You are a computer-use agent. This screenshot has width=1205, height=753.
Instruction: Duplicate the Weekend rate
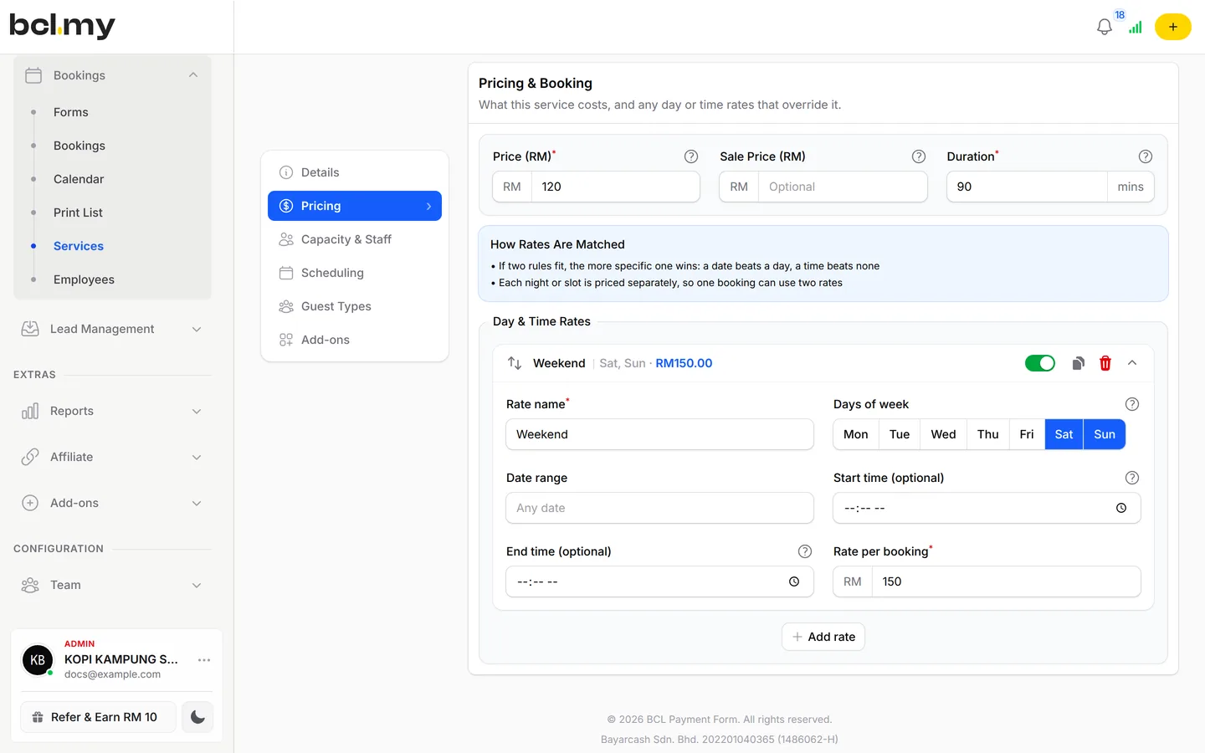point(1079,363)
